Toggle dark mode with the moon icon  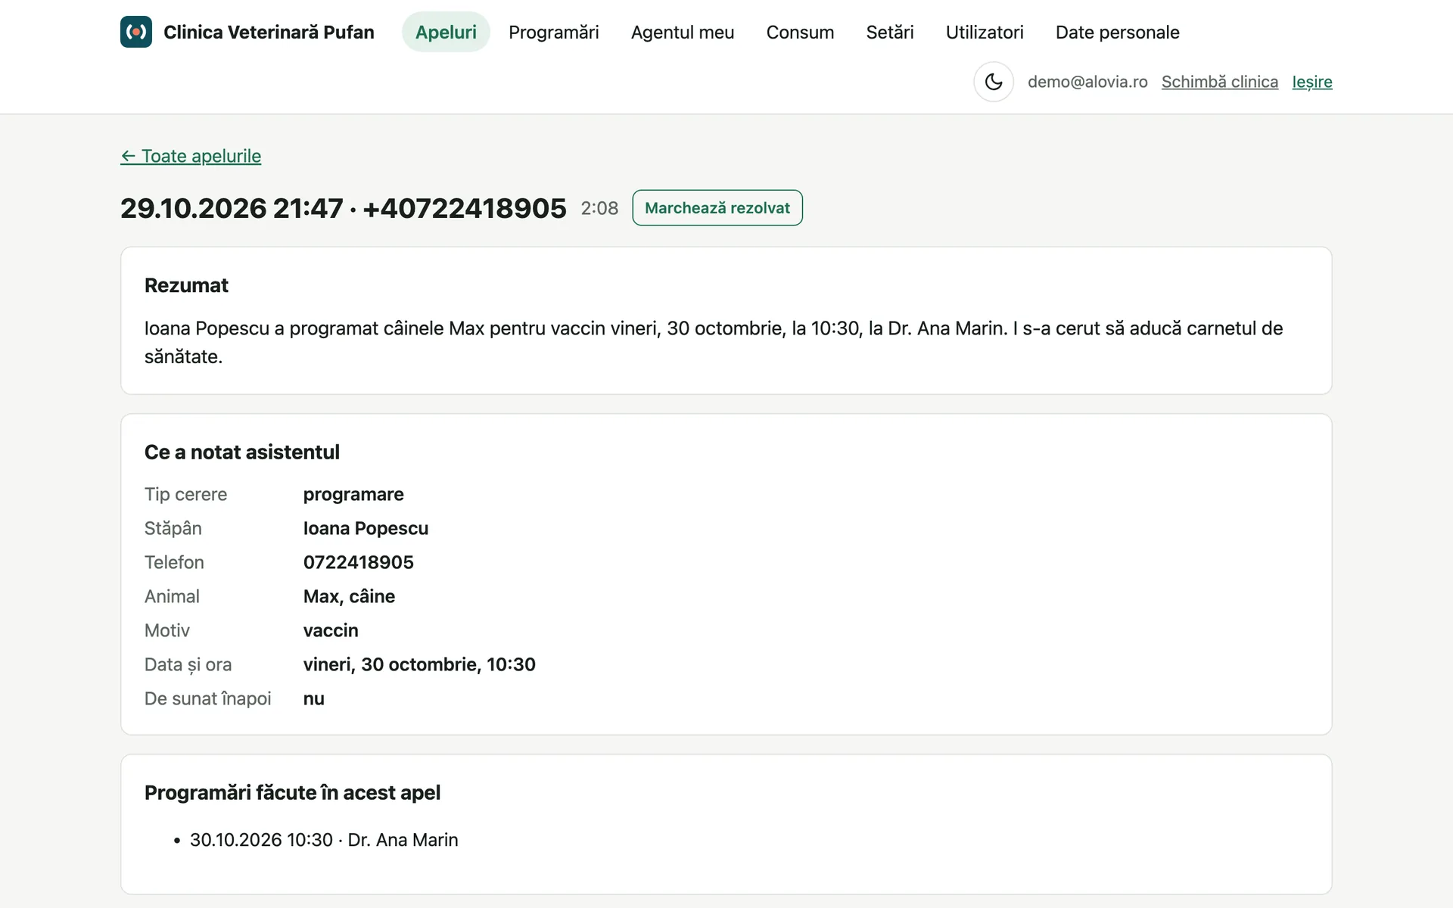(994, 82)
